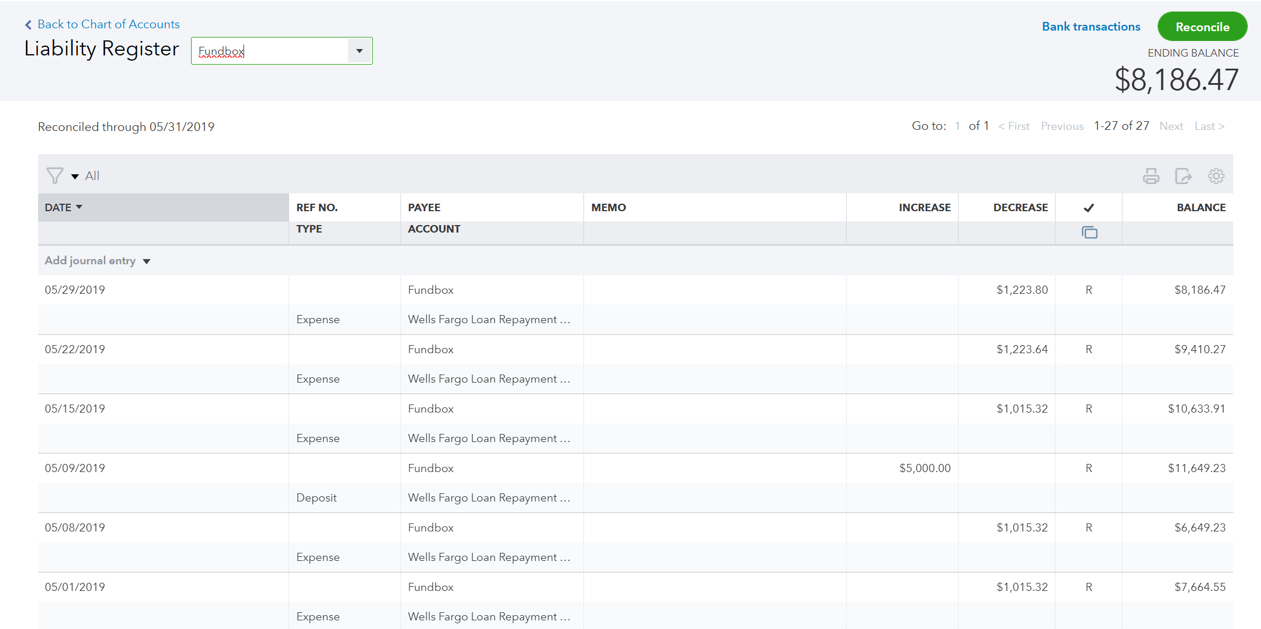This screenshot has height=629, width=1261.
Task: Click the Go to page number field
Action: click(x=957, y=126)
